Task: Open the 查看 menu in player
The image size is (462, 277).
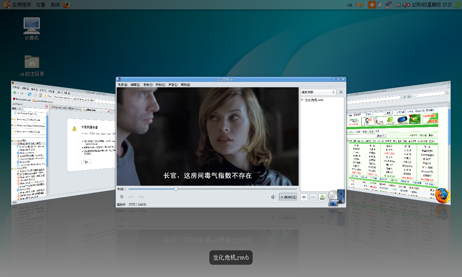Action: [x=148, y=85]
